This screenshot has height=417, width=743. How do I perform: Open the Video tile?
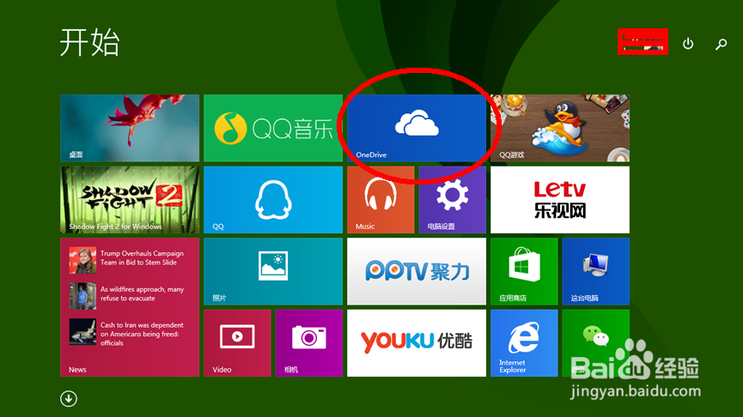point(237,343)
